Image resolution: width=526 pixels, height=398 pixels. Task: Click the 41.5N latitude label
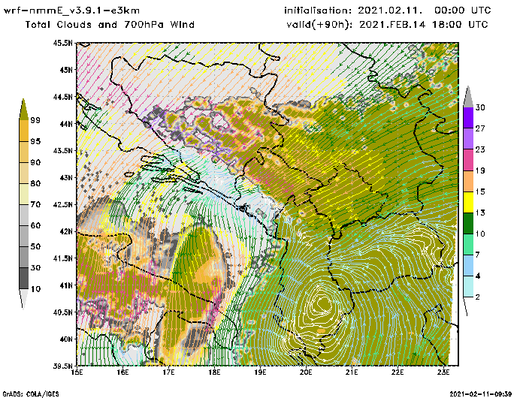[x=62, y=258]
